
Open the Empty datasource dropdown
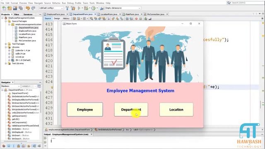(123, 8)
